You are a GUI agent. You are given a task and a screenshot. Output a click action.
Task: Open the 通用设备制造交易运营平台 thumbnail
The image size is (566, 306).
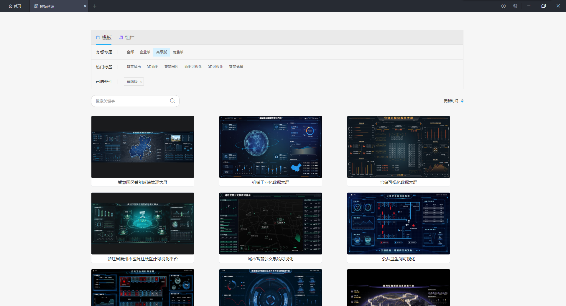pyautogui.click(x=399, y=287)
